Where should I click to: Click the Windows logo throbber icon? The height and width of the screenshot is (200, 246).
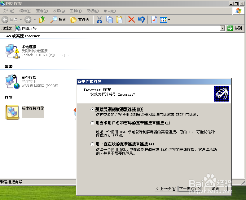pyautogui.click(x=239, y=11)
